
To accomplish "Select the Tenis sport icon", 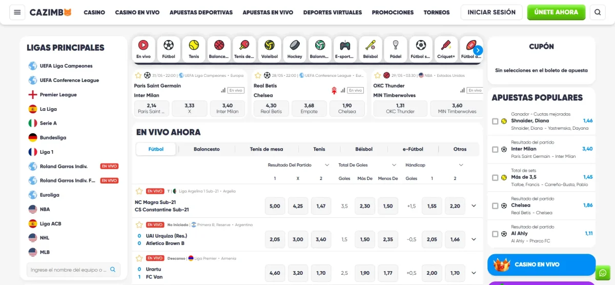I will [x=194, y=49].
